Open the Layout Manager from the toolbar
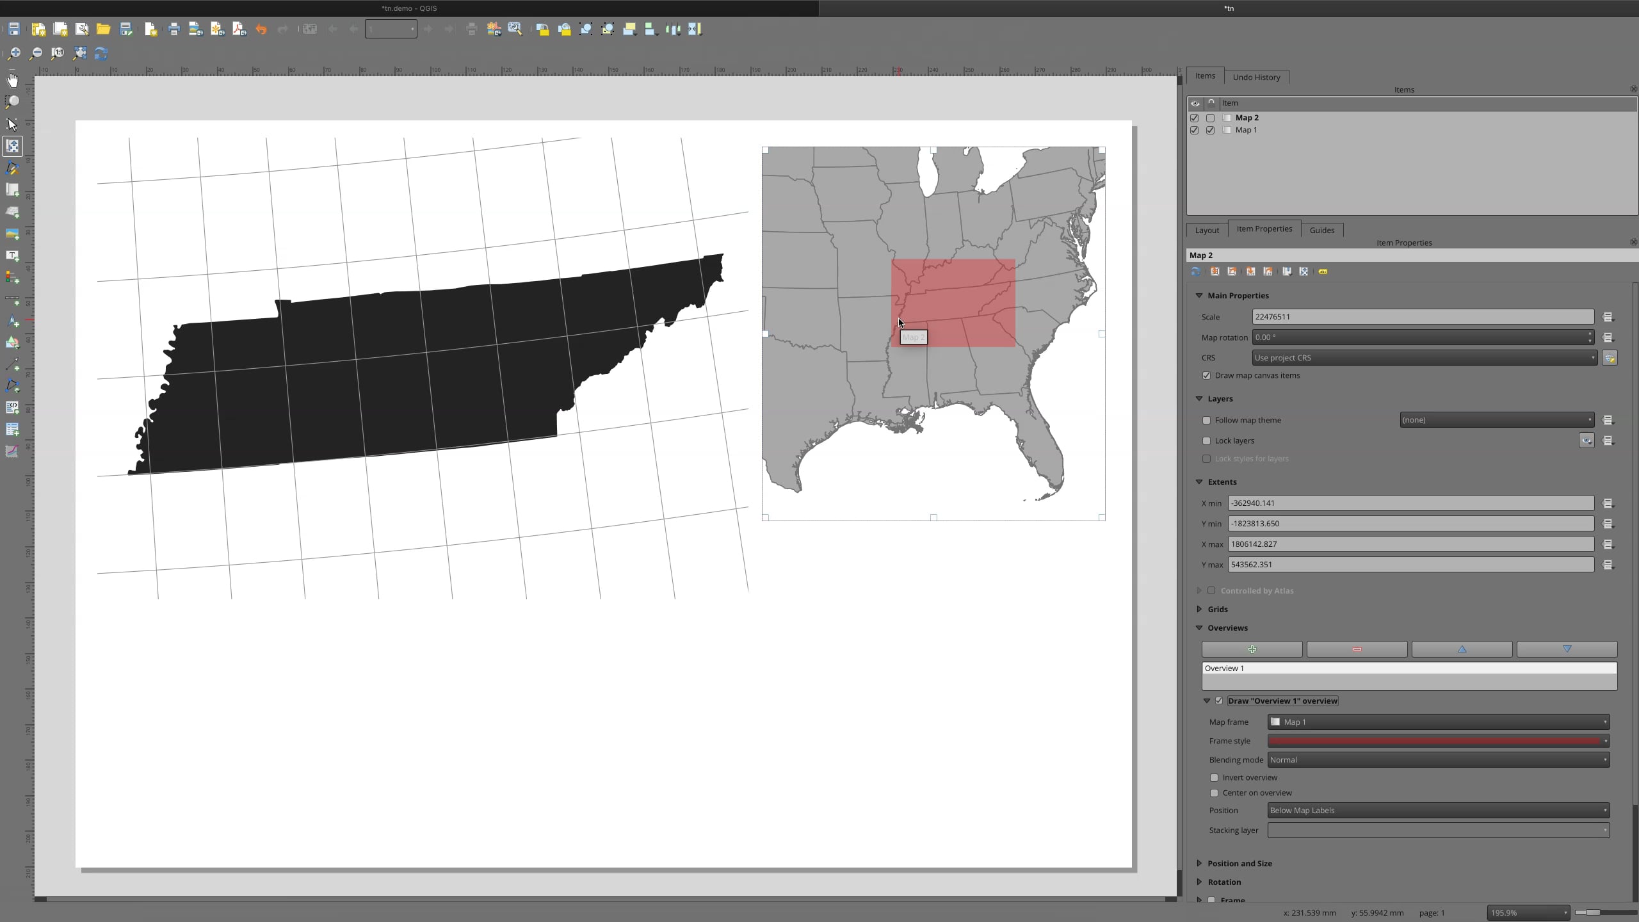This screenshot has height=922, width=1639. (x=82, y=28)
